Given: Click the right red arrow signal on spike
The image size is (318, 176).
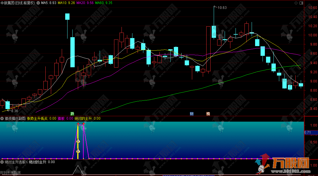Looking at the screenshot, I should [83, 124].
